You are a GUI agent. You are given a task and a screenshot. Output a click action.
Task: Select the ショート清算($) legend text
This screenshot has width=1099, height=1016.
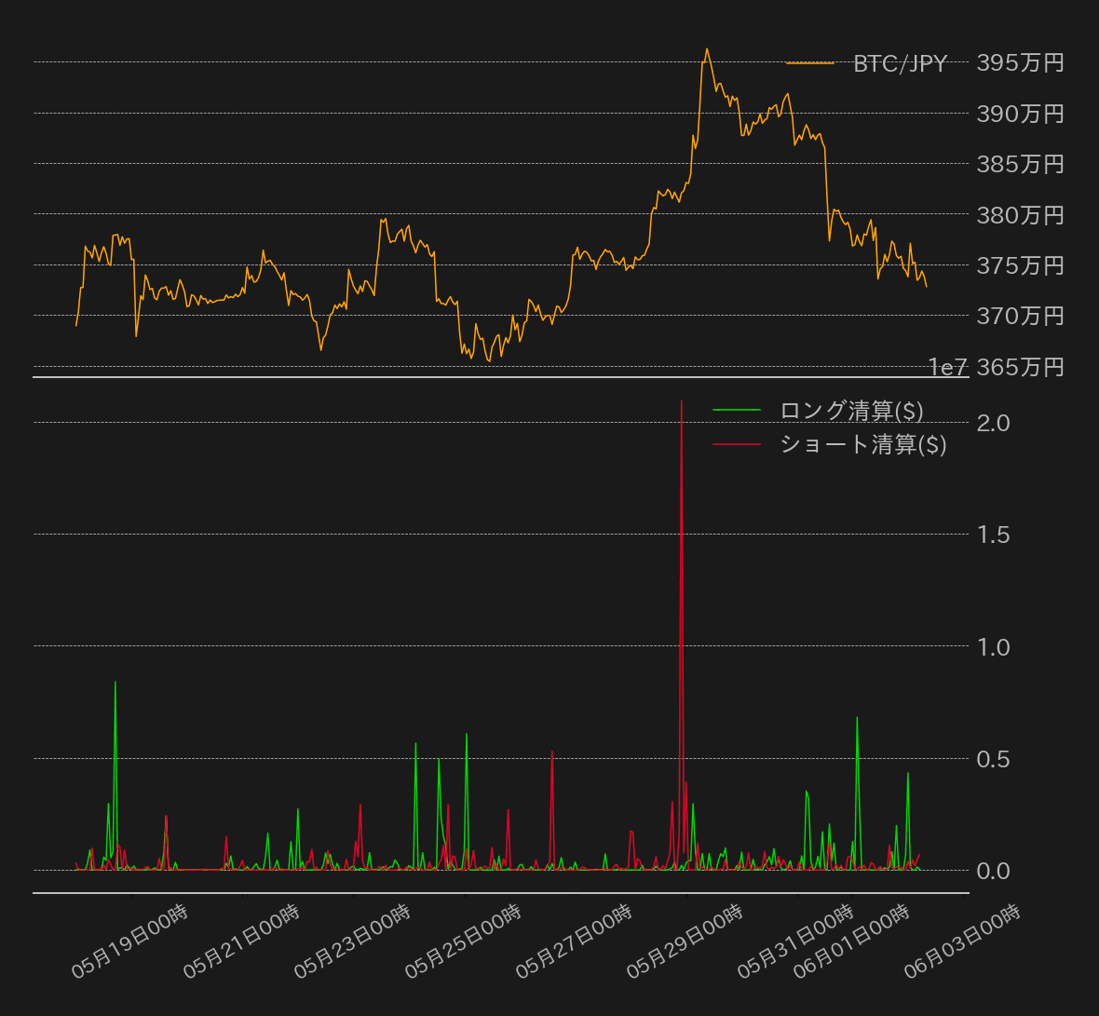pyautogui.click(x=862, y=444)
